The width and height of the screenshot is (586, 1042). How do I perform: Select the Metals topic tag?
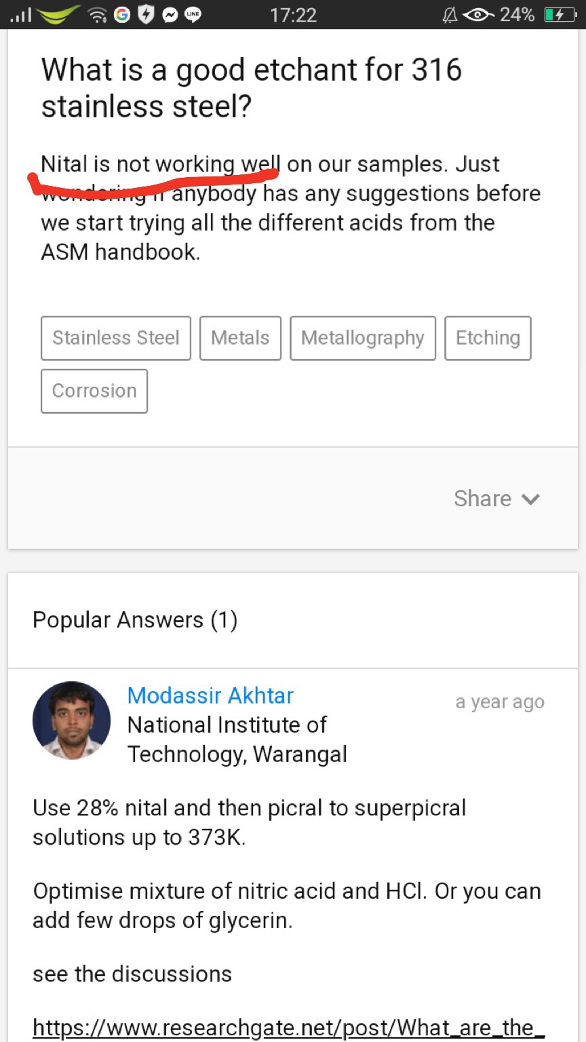tap(240, 338)
